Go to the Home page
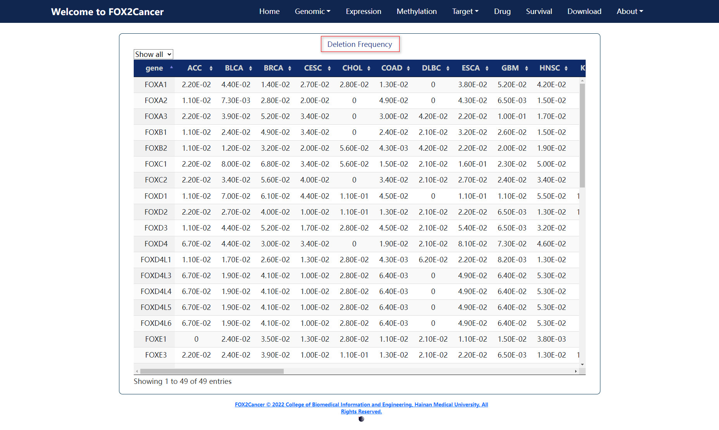 tap(269, 11)
